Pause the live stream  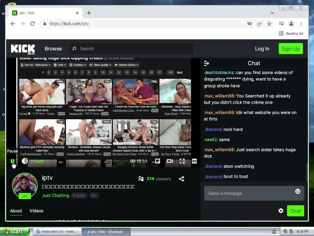coord(12,161)
